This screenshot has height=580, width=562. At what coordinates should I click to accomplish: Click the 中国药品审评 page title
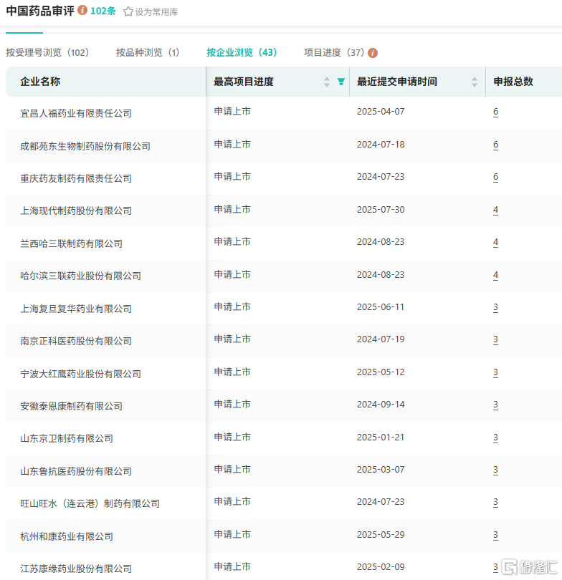[40, 11]
